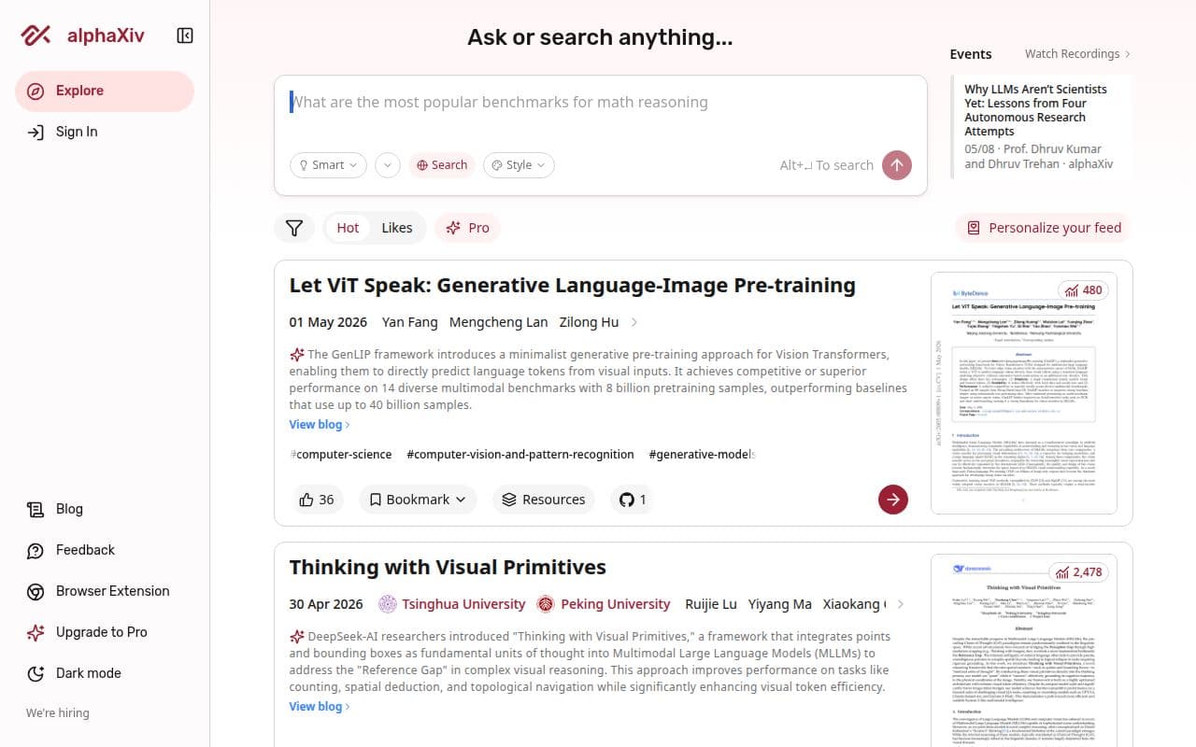This screenshot has height=747, width=1196.
Task: Switch feed to Hot
Action: (348, 228)
